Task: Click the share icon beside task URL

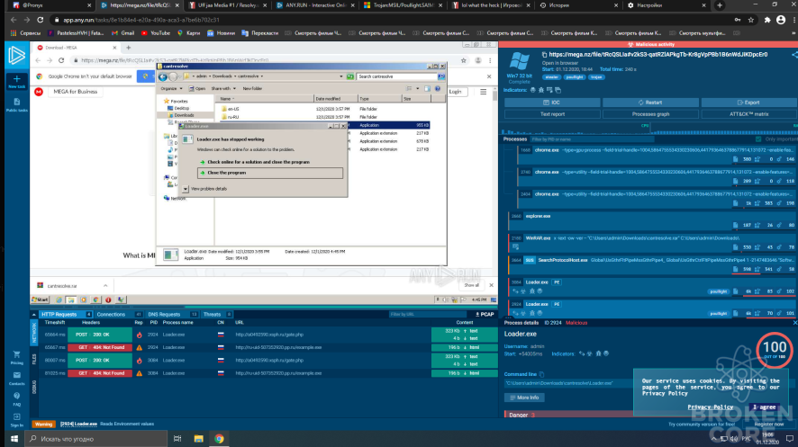Action: tap(793, 54)
